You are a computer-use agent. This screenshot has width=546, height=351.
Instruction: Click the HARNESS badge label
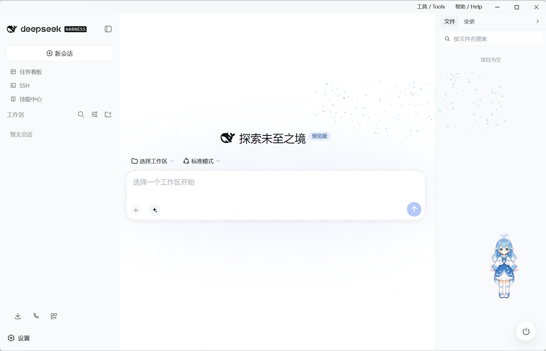point(76,29)
